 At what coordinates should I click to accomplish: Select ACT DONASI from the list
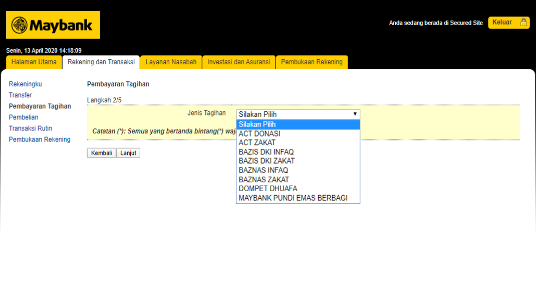coord(298,134)
